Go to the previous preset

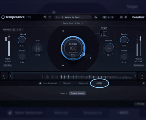click(x=56, y=17)
